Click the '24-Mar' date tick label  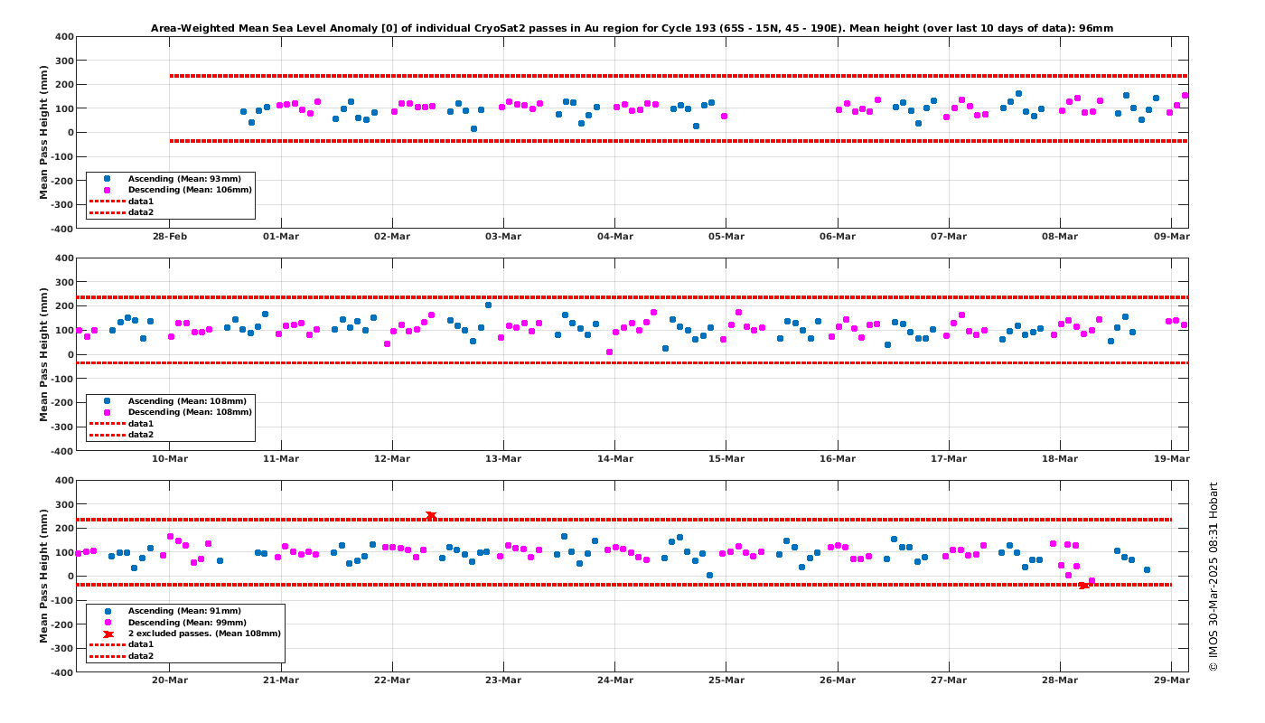[614, 680]
